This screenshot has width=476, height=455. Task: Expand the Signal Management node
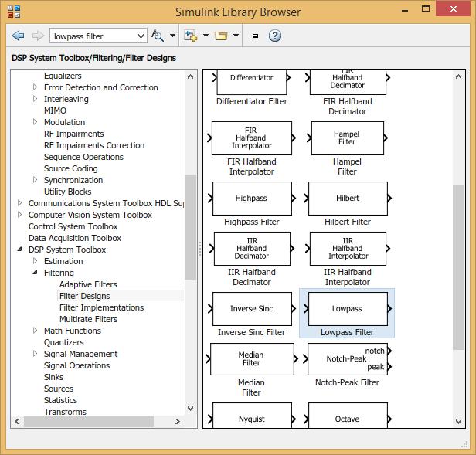point(35,354)
